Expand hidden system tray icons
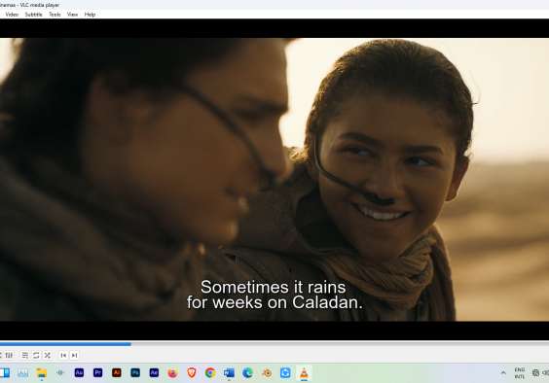The image size is (549, 383). [x=503, y=373]
